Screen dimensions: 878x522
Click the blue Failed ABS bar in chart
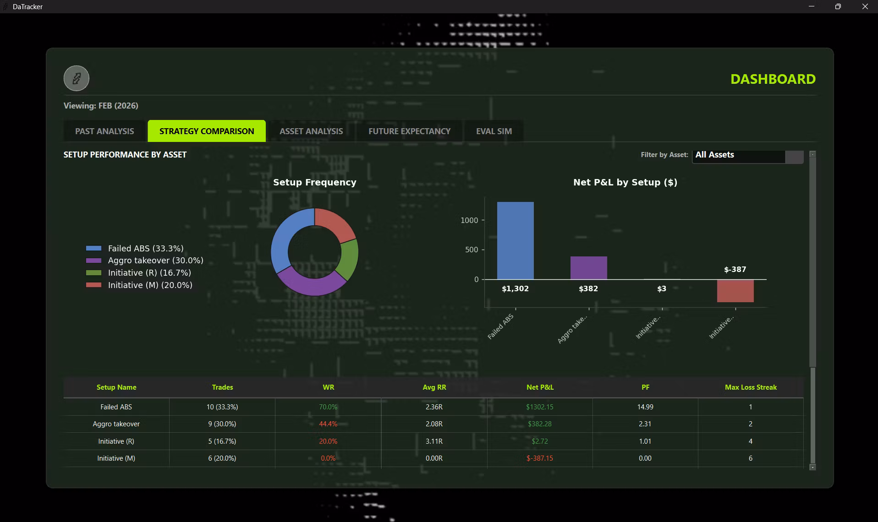click(x=515, y=240)
